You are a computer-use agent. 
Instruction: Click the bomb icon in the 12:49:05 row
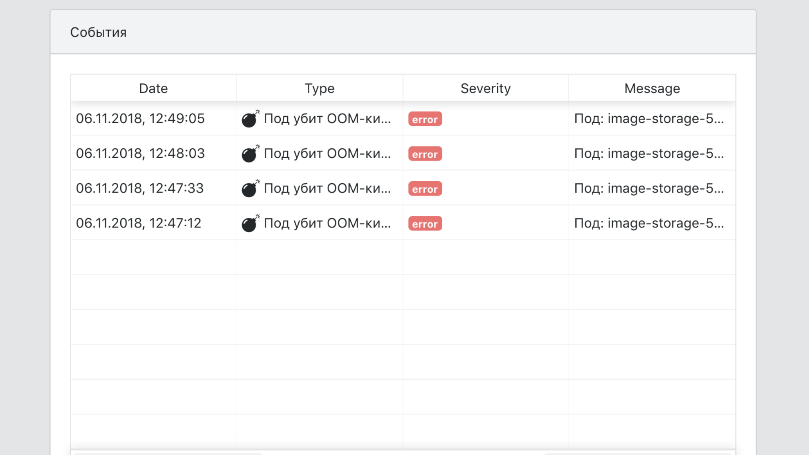point(250,119)
